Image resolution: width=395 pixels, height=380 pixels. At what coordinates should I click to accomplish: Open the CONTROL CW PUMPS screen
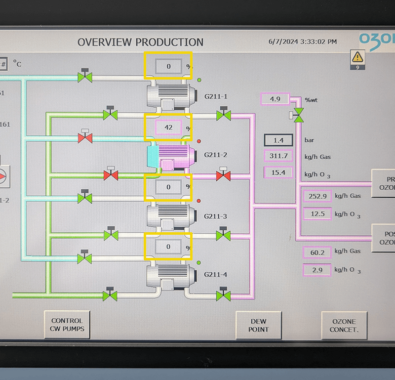67,325
